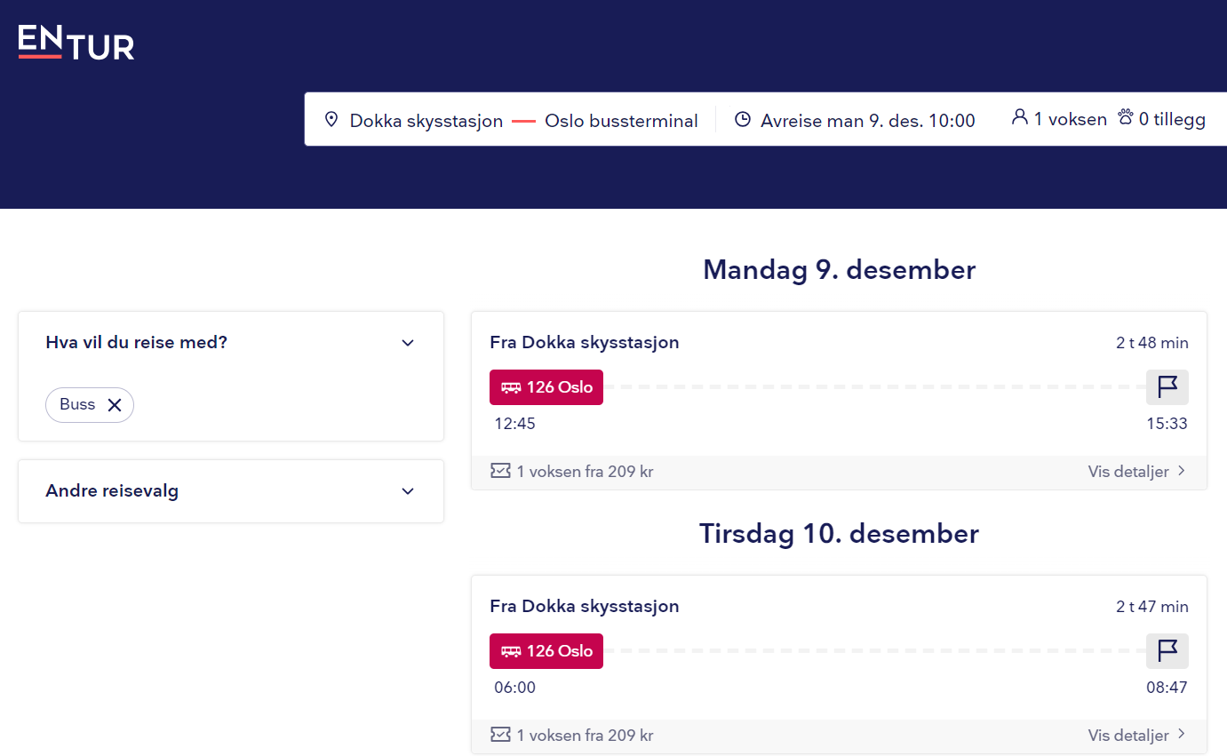Click the Entur logo
1227x756 pixels.
(76, 42)
